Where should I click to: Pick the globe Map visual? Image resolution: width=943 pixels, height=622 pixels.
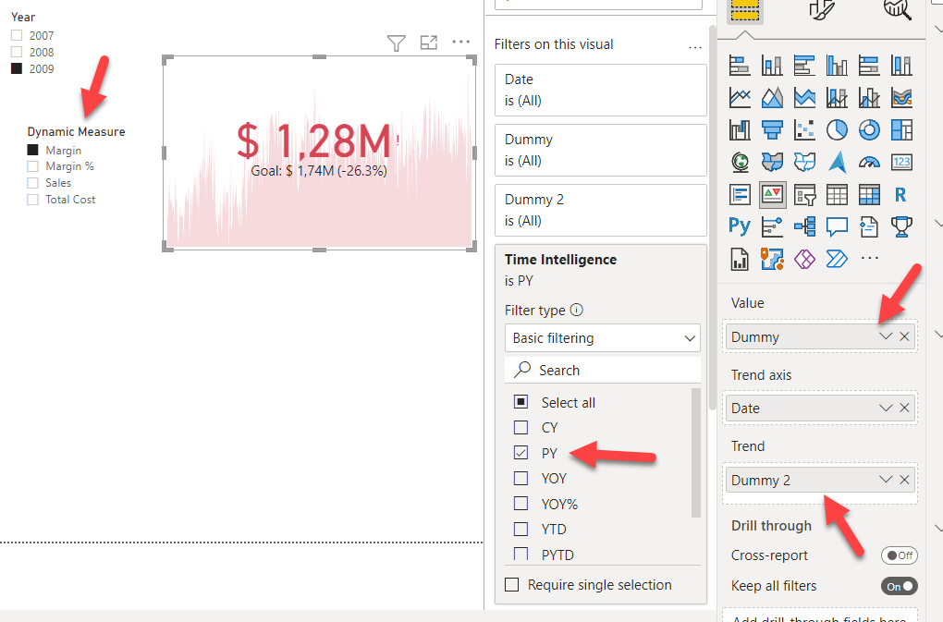[x=740, y=163]
